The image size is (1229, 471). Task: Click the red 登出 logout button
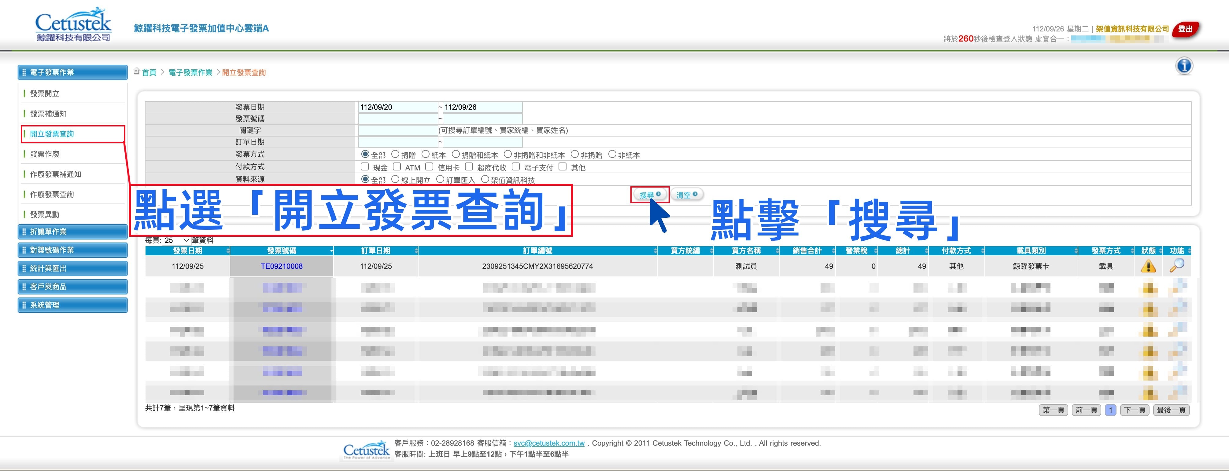[x=1185, y=30]
